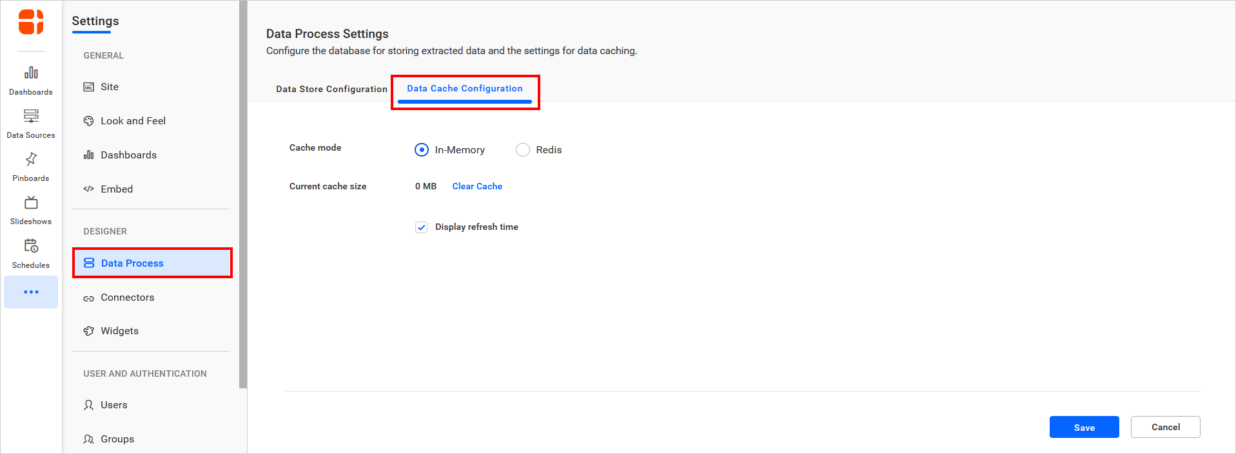Select the Redis cache mode
The image size is (1236, 454).
(x=523, y=150)
